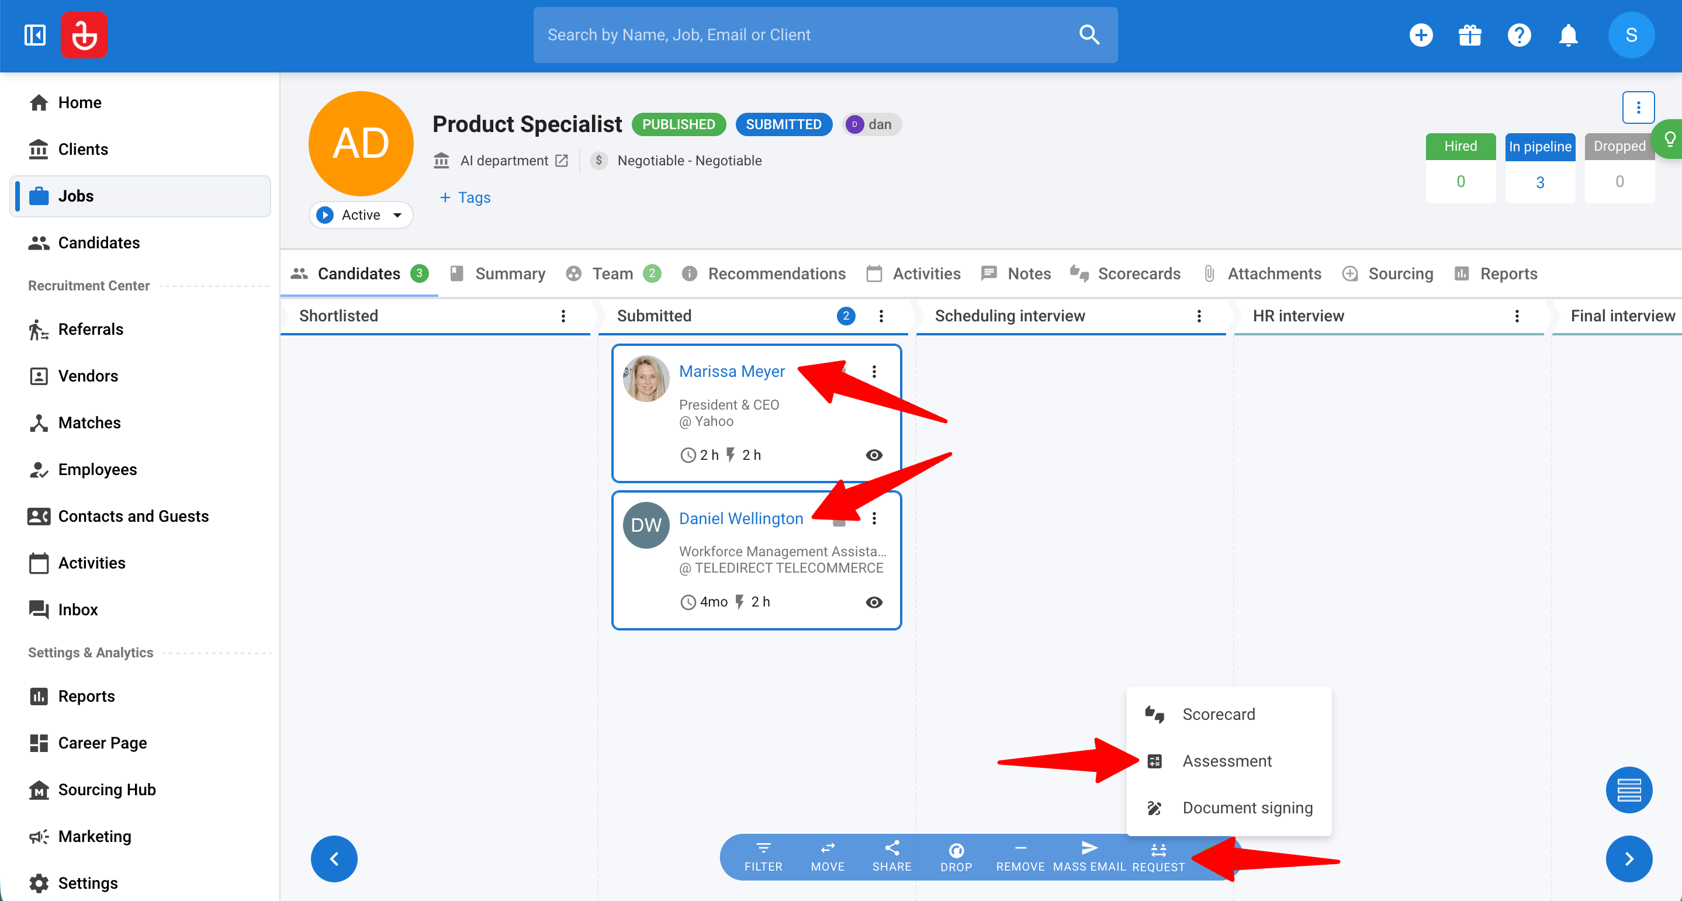Screen dimensions: 1682x901
Task: Toggle the eye icon on Daniel Wellington card
Action: 874,602
